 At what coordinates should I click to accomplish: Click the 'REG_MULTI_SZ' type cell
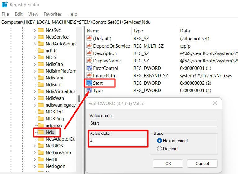click(148, 46)
